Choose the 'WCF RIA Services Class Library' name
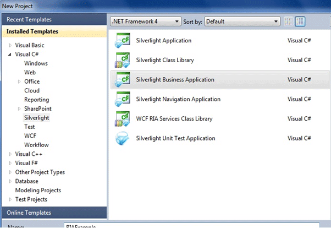 [174, 118]
